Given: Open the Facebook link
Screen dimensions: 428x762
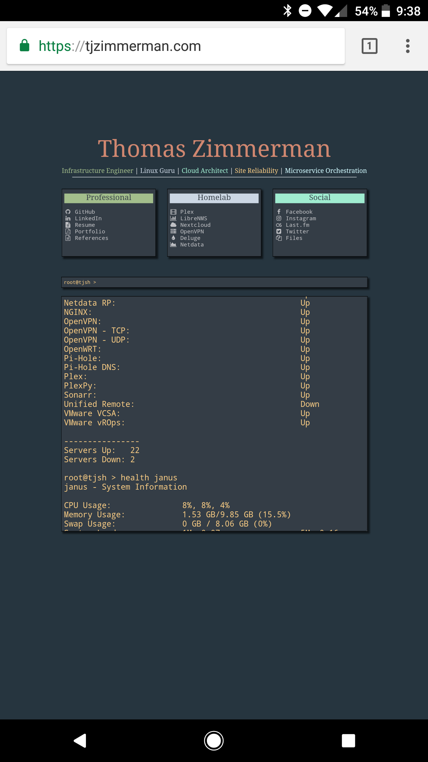Looking at the screenshot, I should [299, 212].
